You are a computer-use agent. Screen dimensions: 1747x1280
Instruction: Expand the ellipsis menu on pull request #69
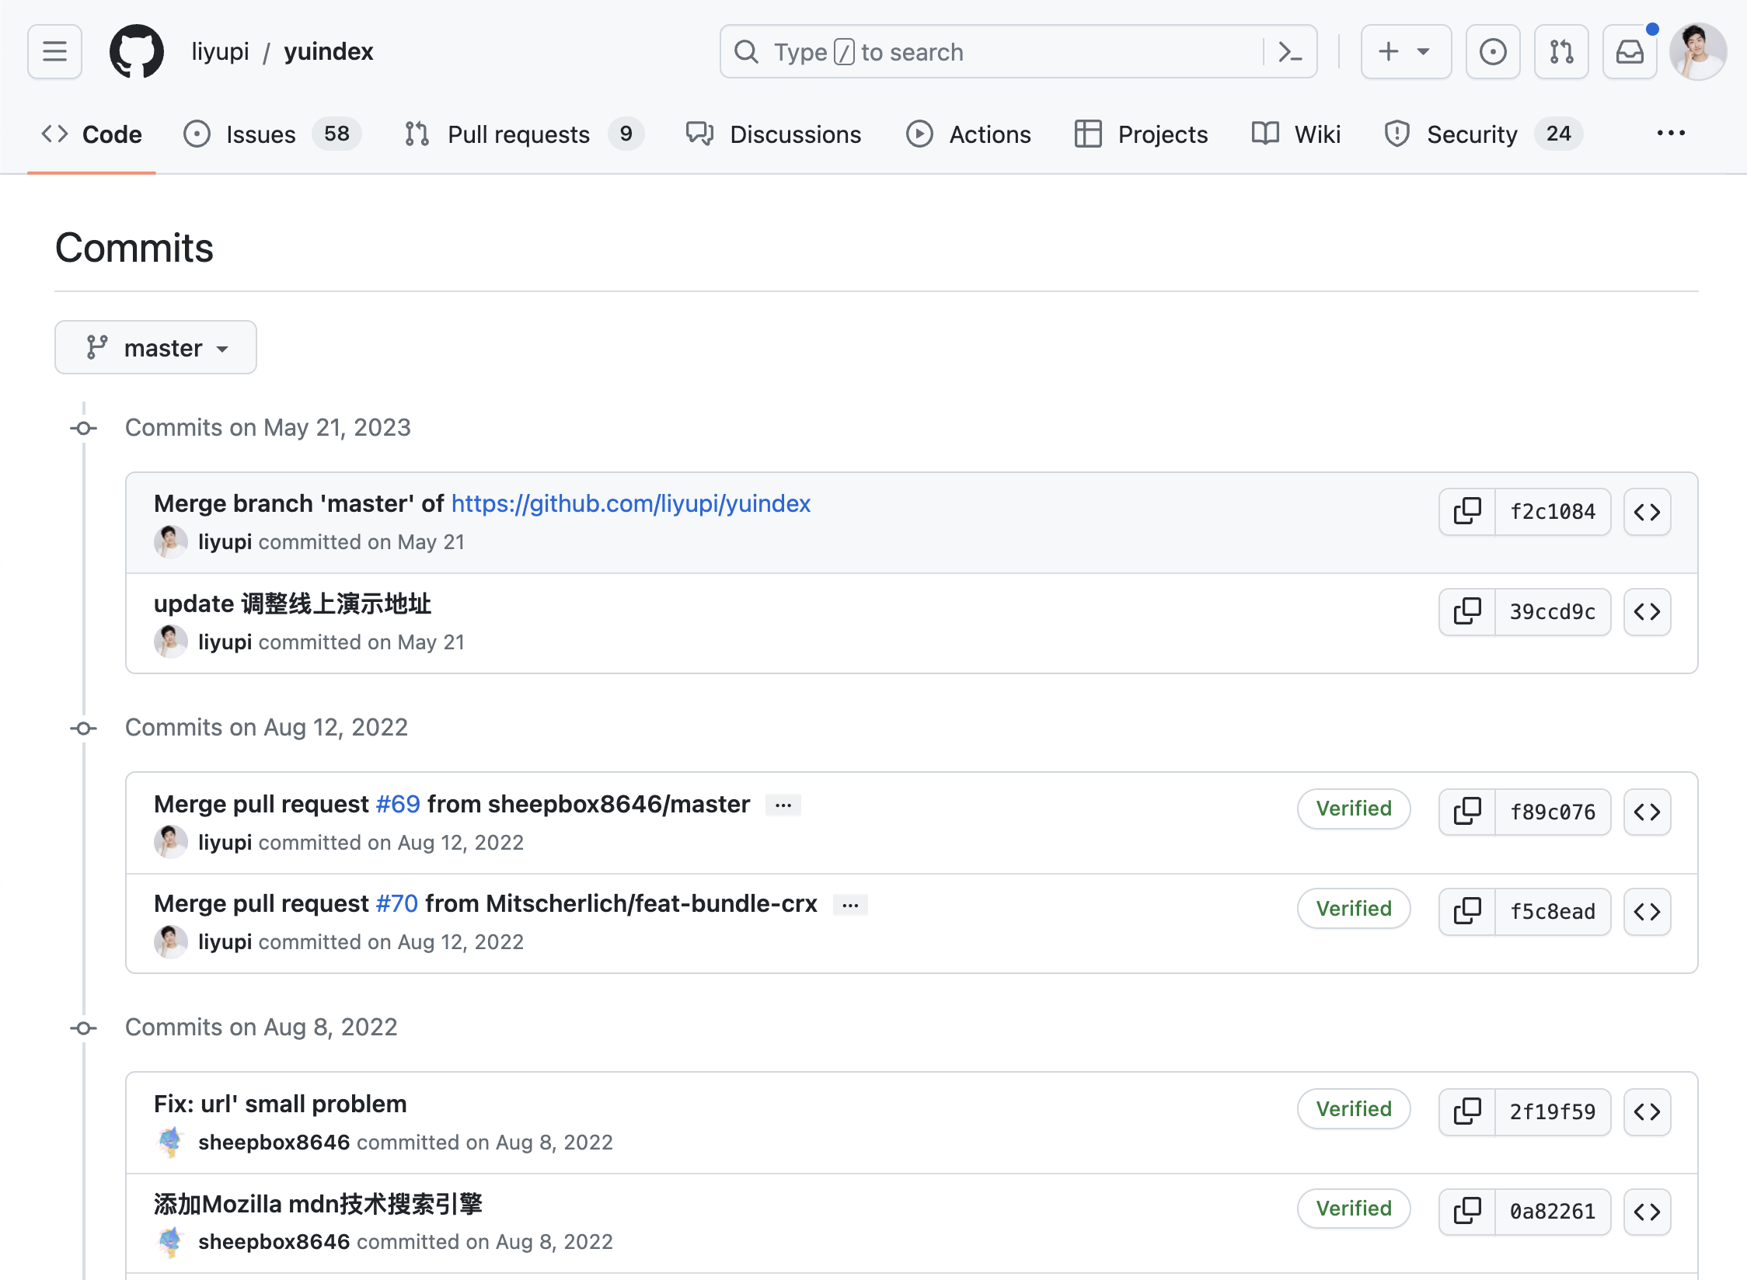[x=781, y=802]
